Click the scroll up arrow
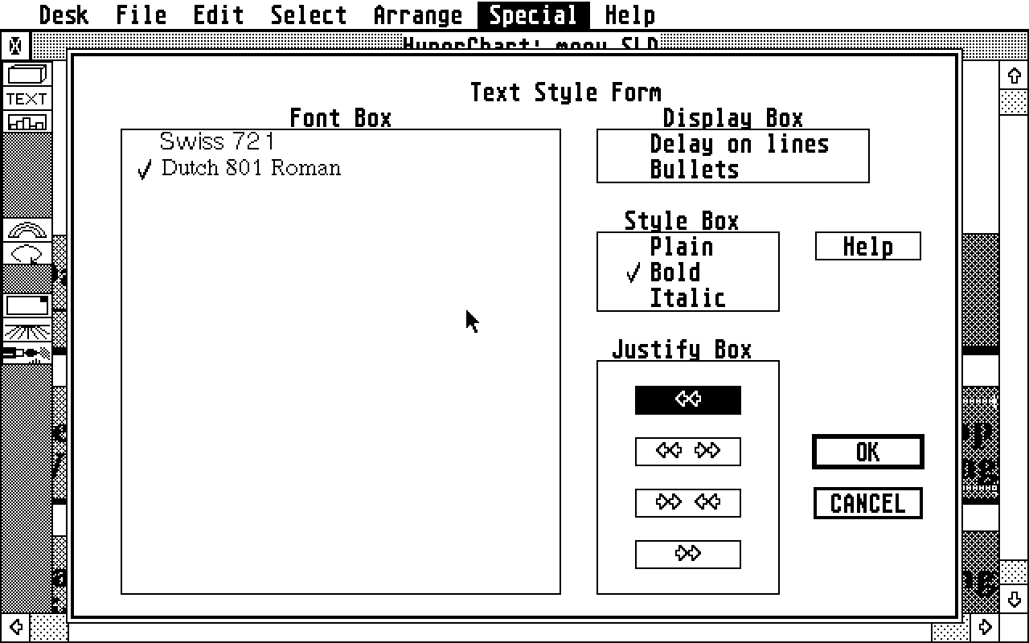1029x643 pixels. click(1014, 76)
